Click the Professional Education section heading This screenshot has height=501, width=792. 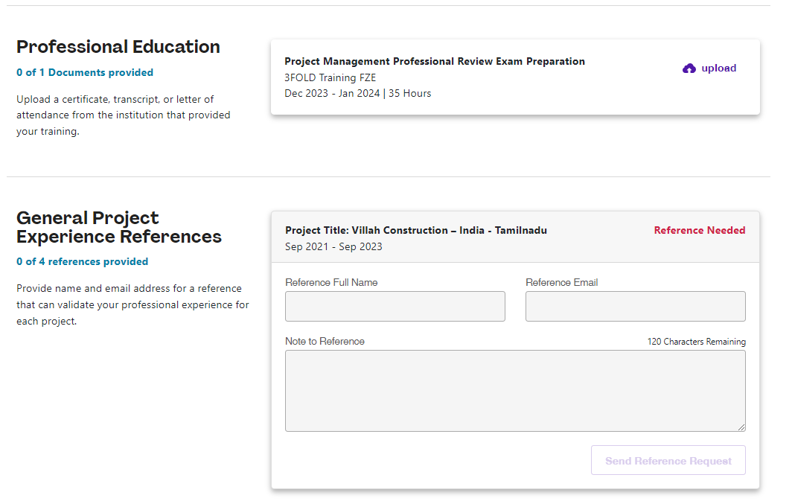[118, 47]
